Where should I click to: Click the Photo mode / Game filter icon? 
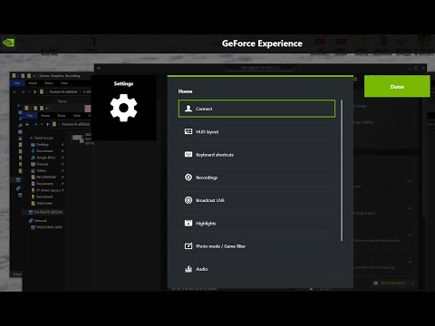[x=188, y=245]
